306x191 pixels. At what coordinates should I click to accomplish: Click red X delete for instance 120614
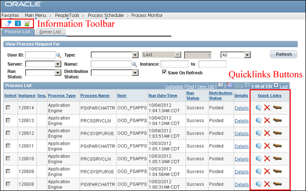tap(267, 107)
